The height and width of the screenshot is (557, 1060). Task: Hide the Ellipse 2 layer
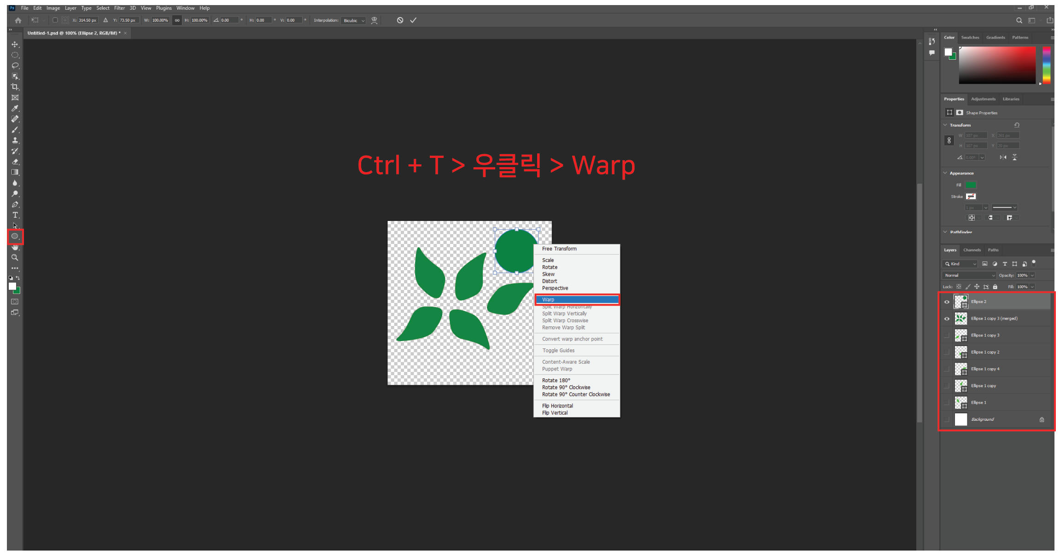[947, 302]
